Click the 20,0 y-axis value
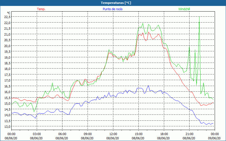The height and width of the screenshot is (141, 226). pyautogui.click(x=7, y=46)
